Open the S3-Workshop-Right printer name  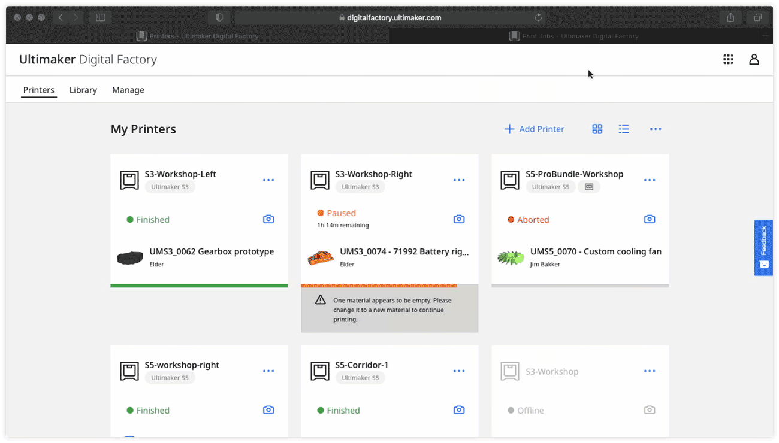click(x=374, y=174)
